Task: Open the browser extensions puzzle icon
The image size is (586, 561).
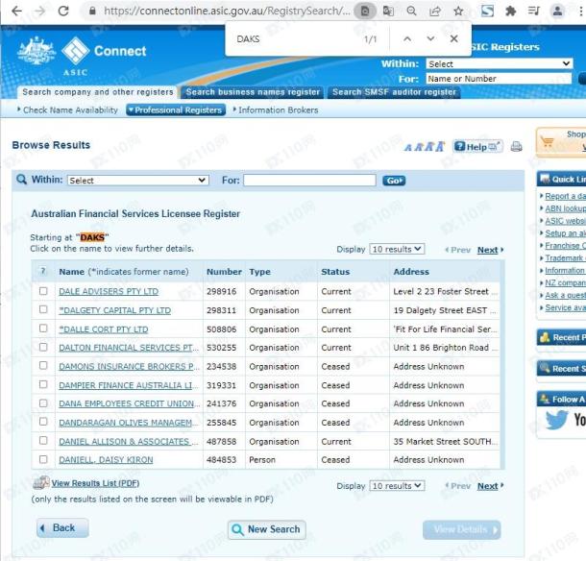Action: 510,12
